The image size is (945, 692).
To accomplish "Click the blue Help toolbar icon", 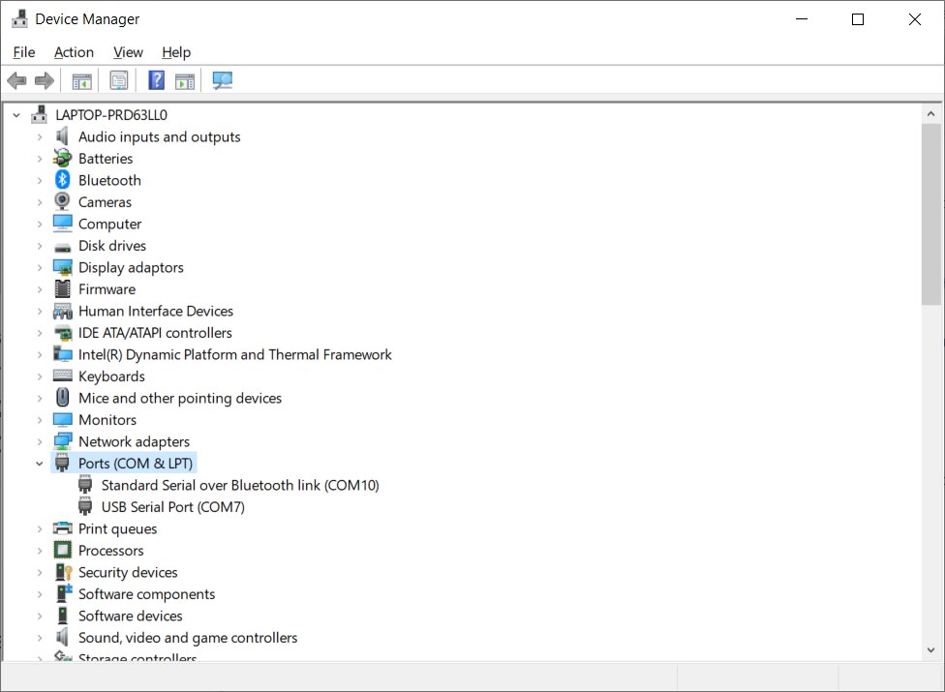I will pos(157,80).
